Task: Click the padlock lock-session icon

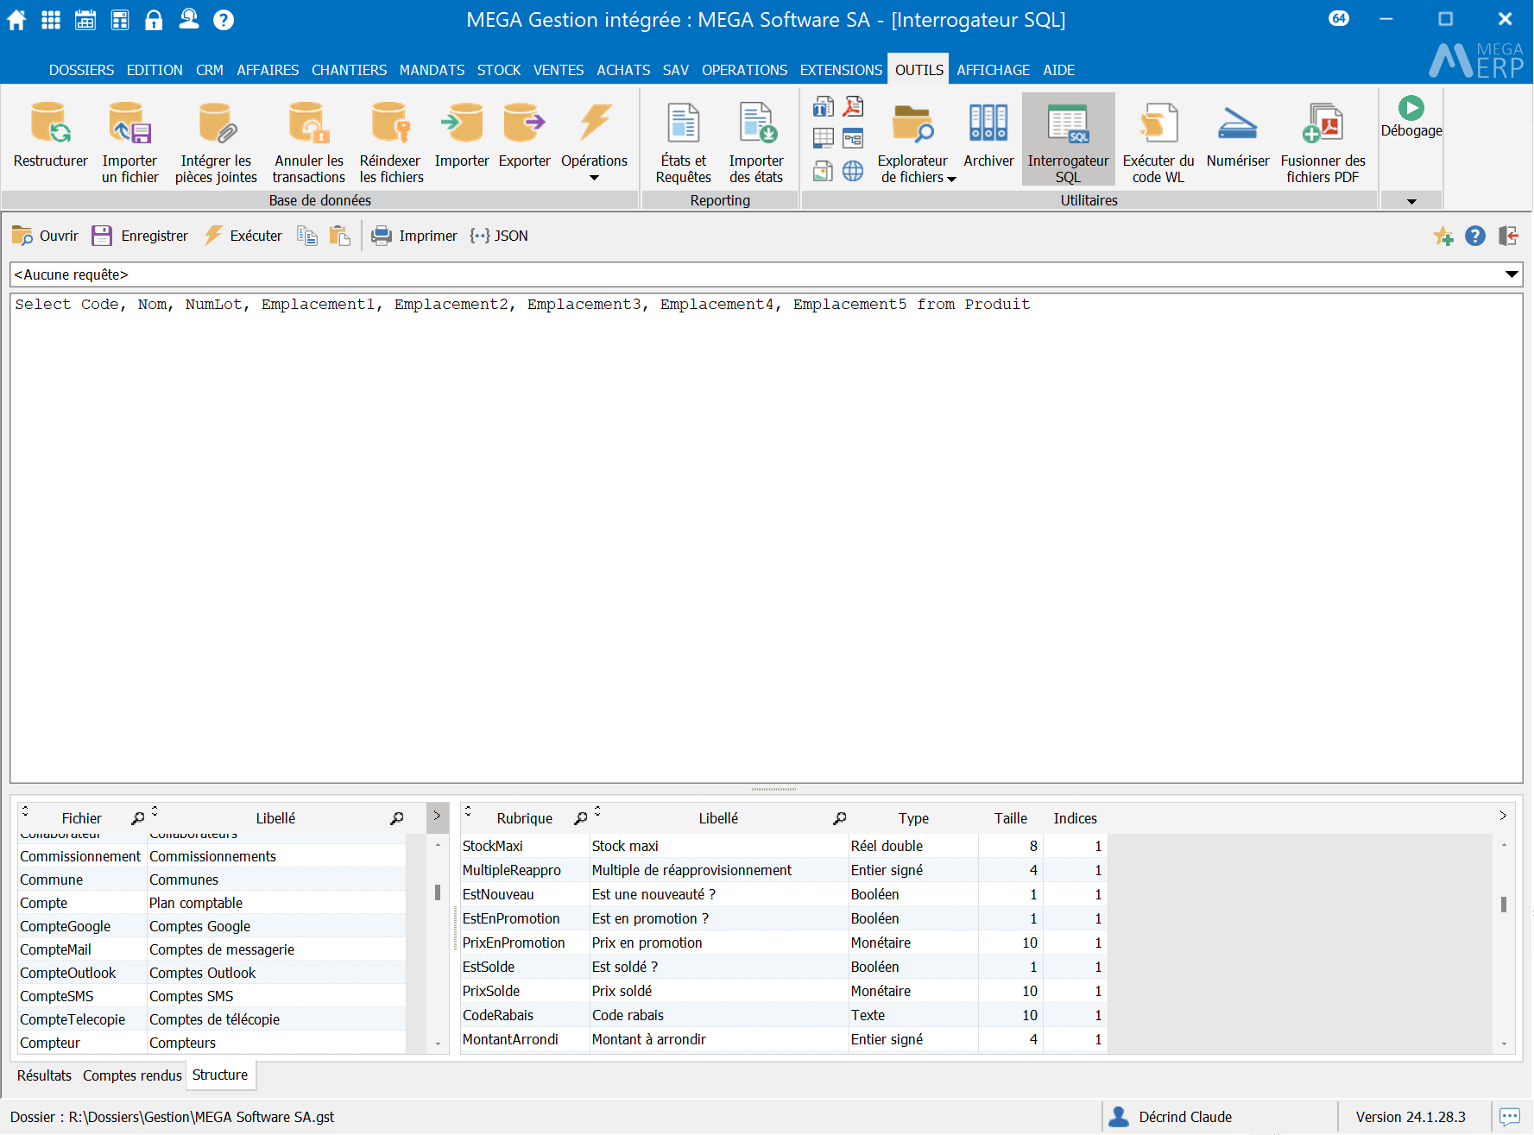Action: pyautogui.click(x=154, y=20)
